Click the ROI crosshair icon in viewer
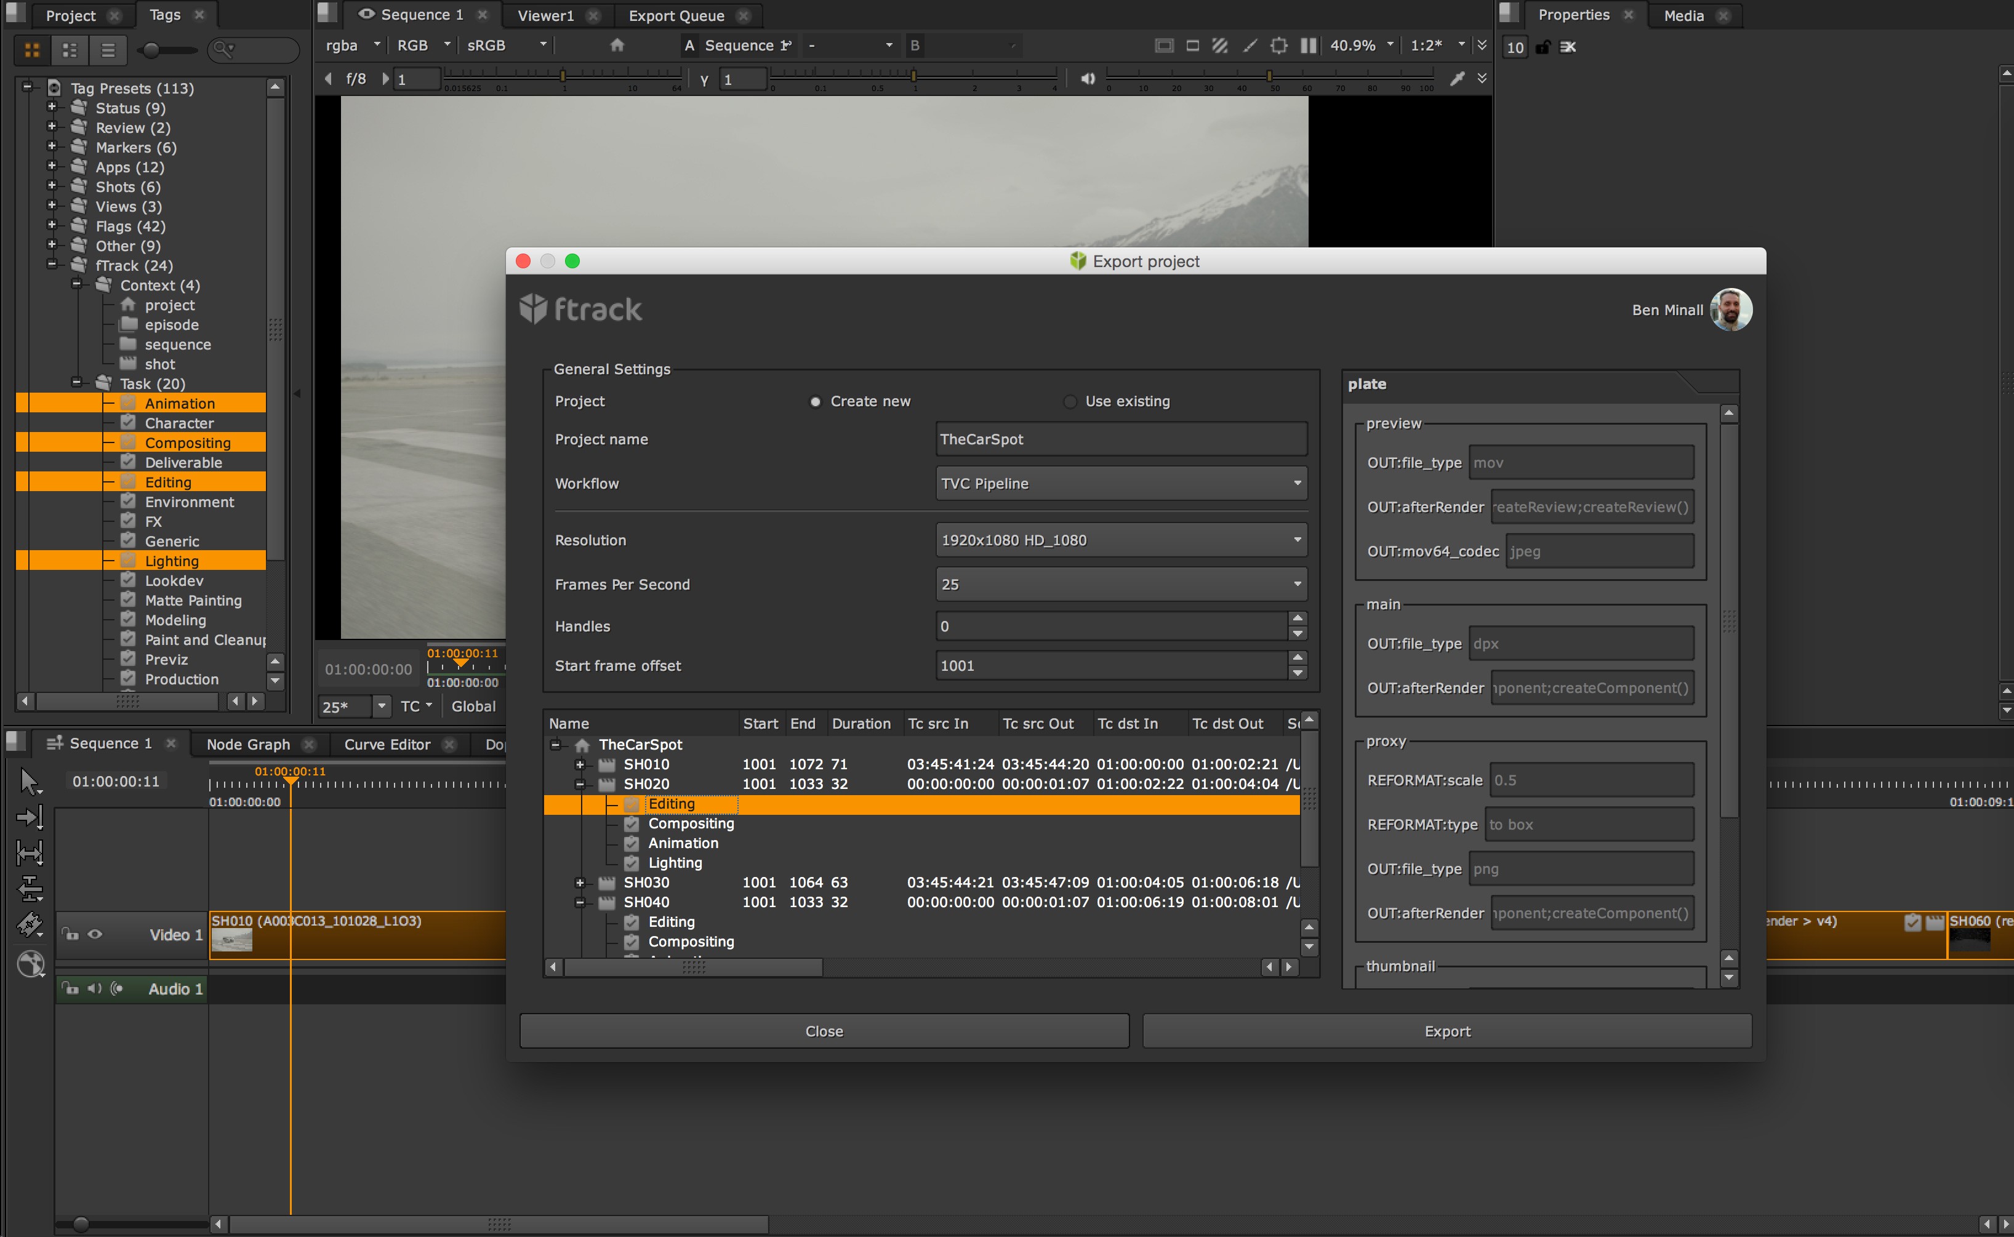2014x1237 pixels. pos(1278,45)
